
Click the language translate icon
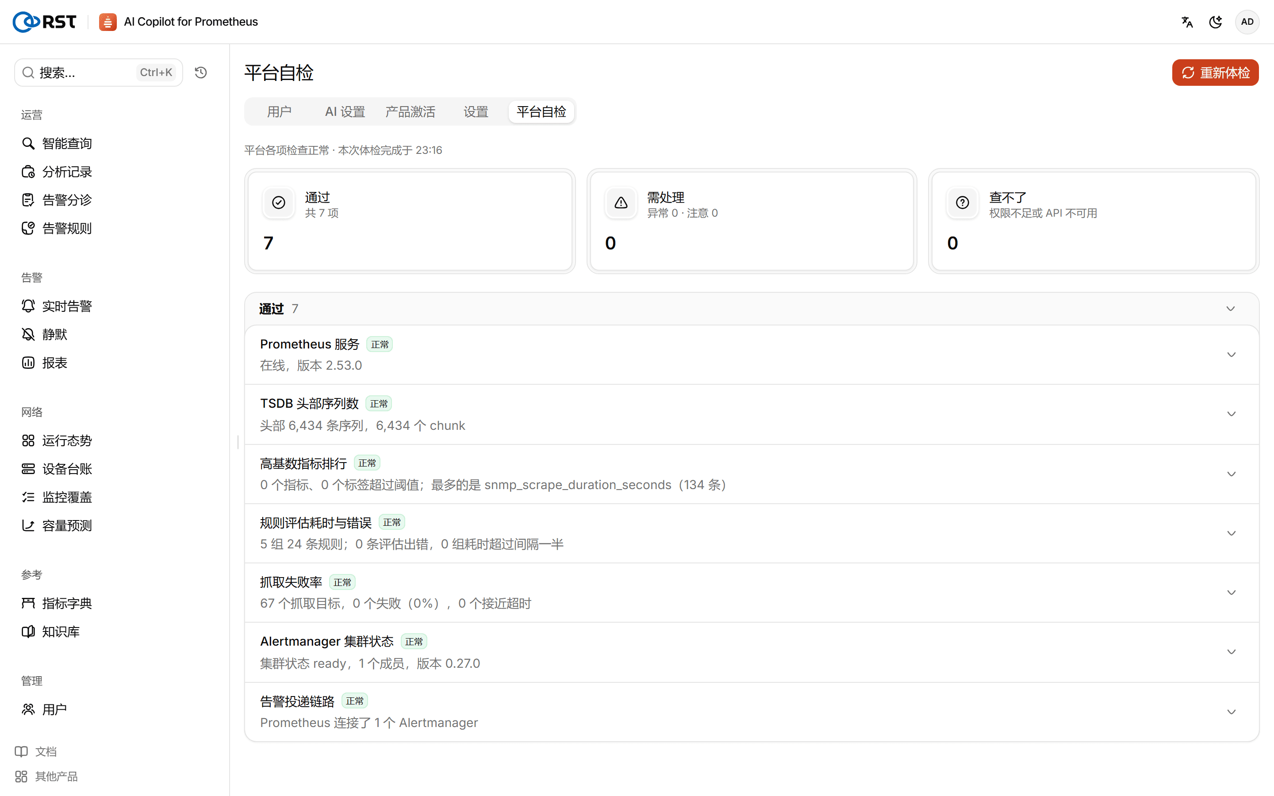(x=1186, y=22)
